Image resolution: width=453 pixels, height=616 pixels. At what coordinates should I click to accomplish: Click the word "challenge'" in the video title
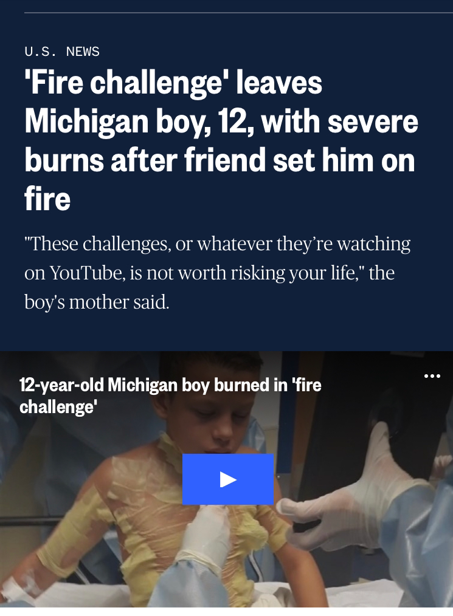pos(58,406)
